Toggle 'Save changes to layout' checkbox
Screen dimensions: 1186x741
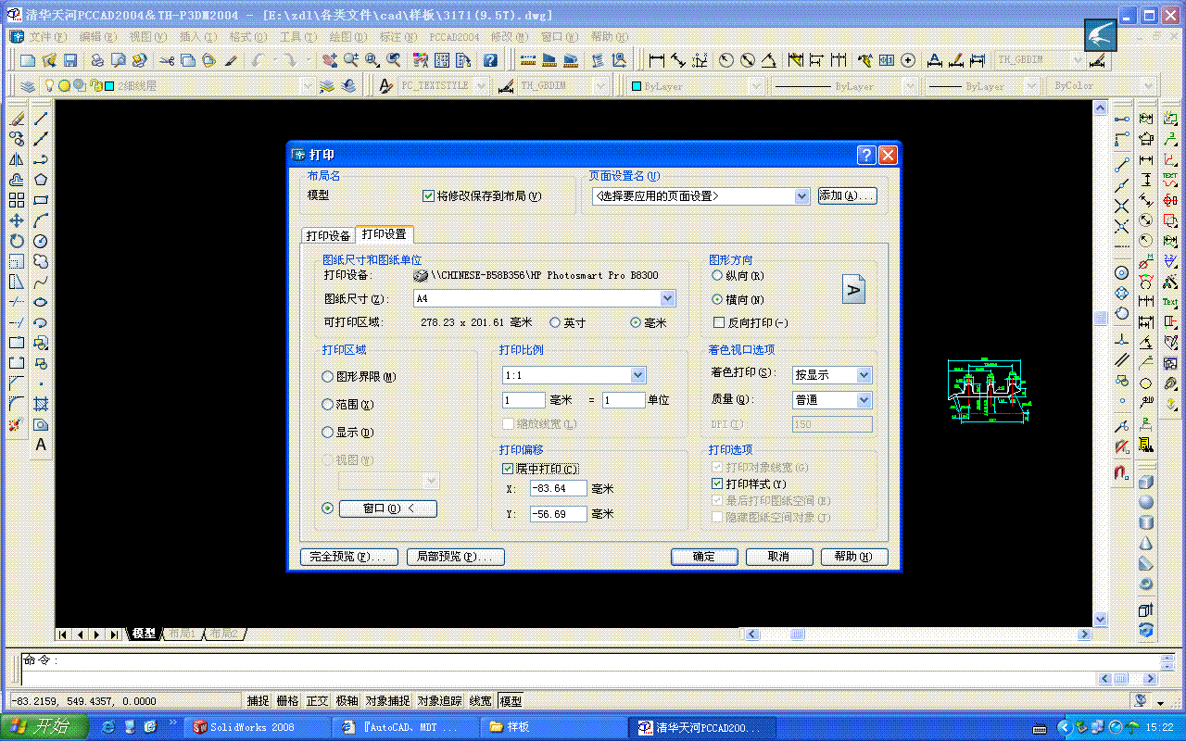point(428,196)
